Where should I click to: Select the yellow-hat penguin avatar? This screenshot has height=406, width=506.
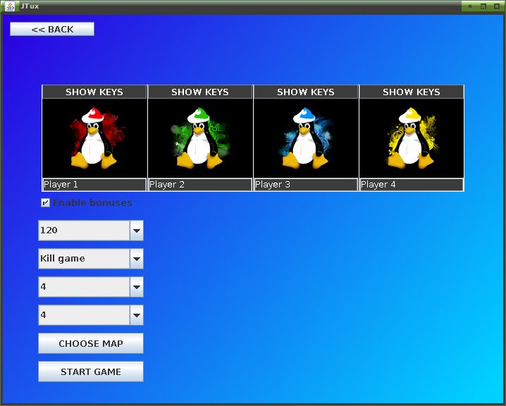411,138
